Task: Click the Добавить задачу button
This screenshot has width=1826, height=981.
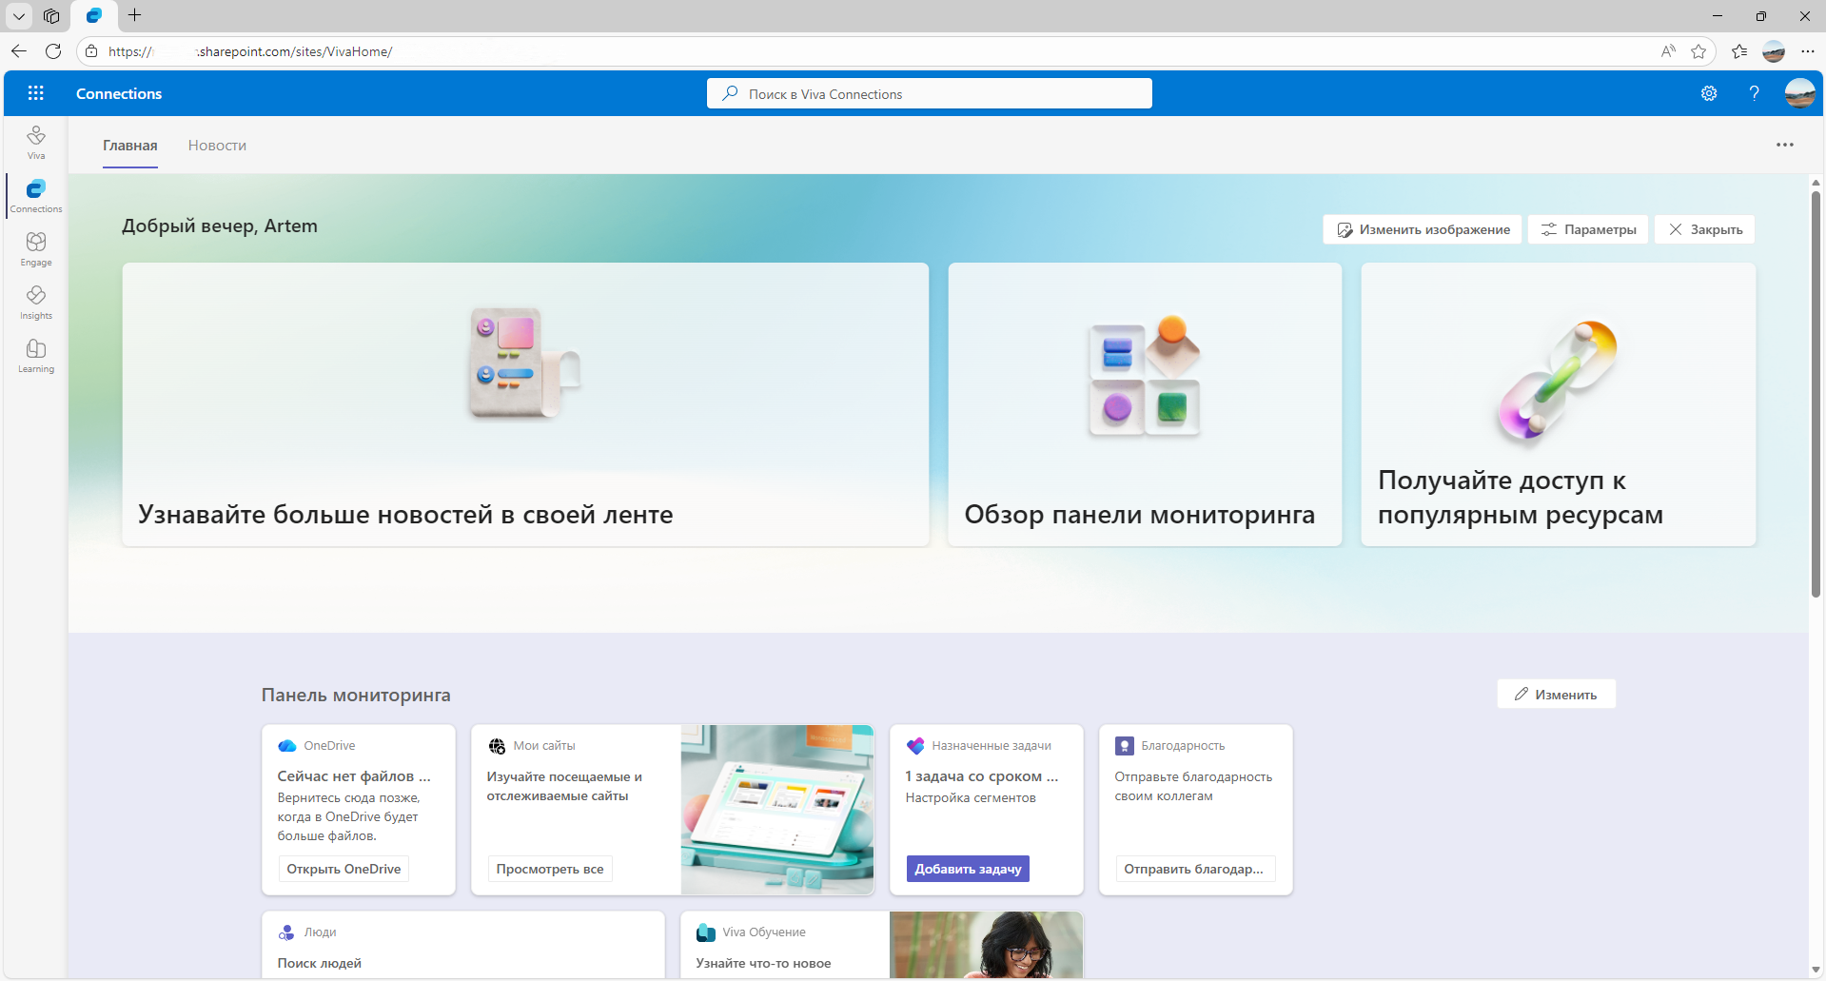Action: tap(967, 868)
